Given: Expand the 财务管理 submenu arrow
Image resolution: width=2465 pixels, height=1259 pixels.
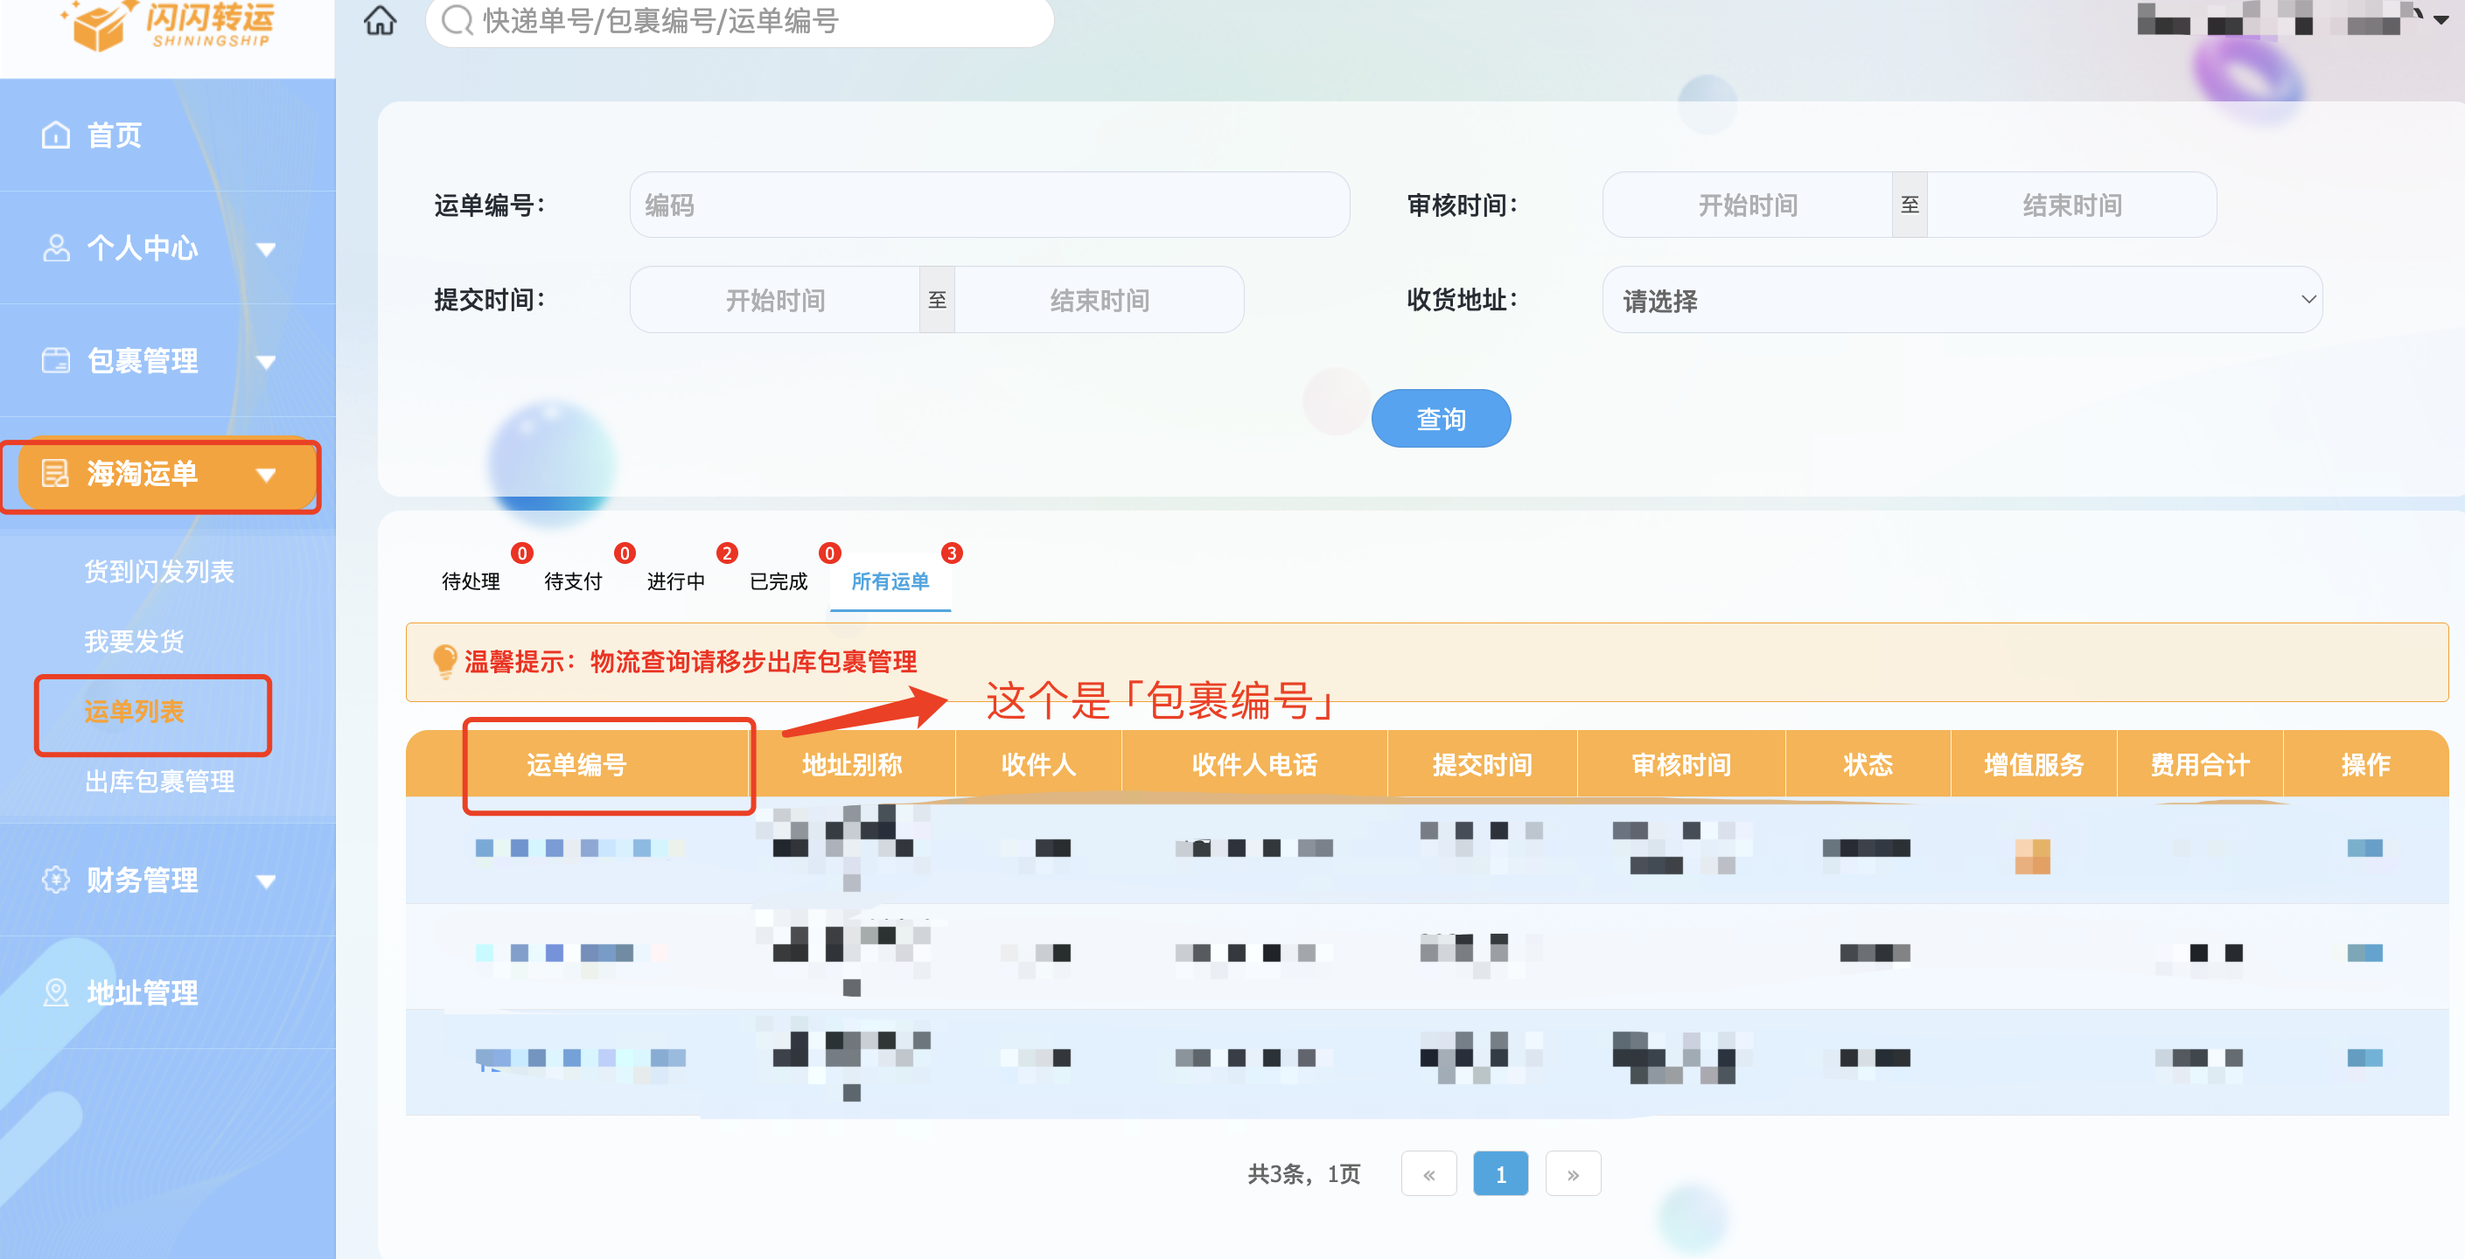Looking at the screenshot, I should pyautogui.click(x=266, y=881).
